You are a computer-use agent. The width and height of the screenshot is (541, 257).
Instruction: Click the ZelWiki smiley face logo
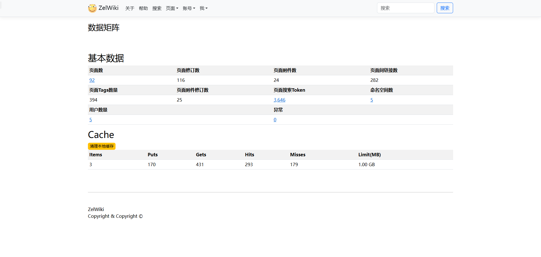pyautogui.click(x=92, y=8)
